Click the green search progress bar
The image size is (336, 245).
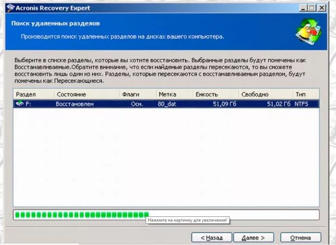pos(166,214)
